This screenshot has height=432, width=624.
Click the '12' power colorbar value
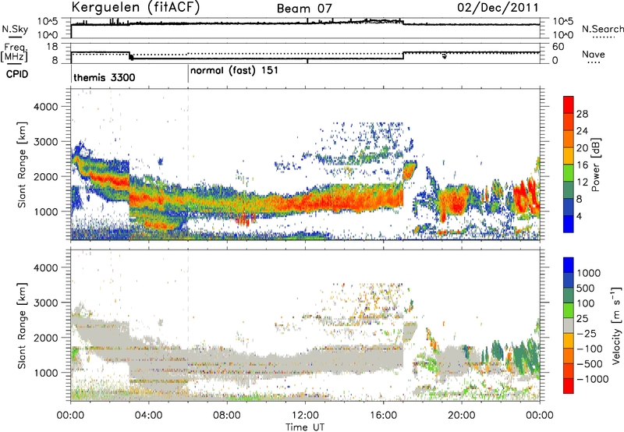(x=582, y=182)
